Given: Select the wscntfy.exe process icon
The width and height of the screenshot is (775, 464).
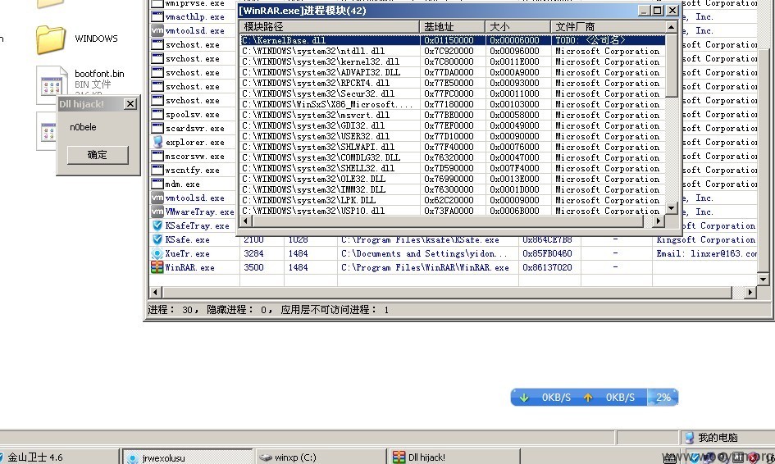Looking at the screenshot, I should [157, 170].
